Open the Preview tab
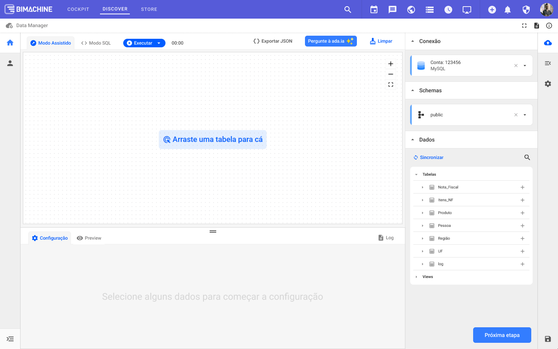Viewport: 558px width, 349px height. click(x=89, y=238)
